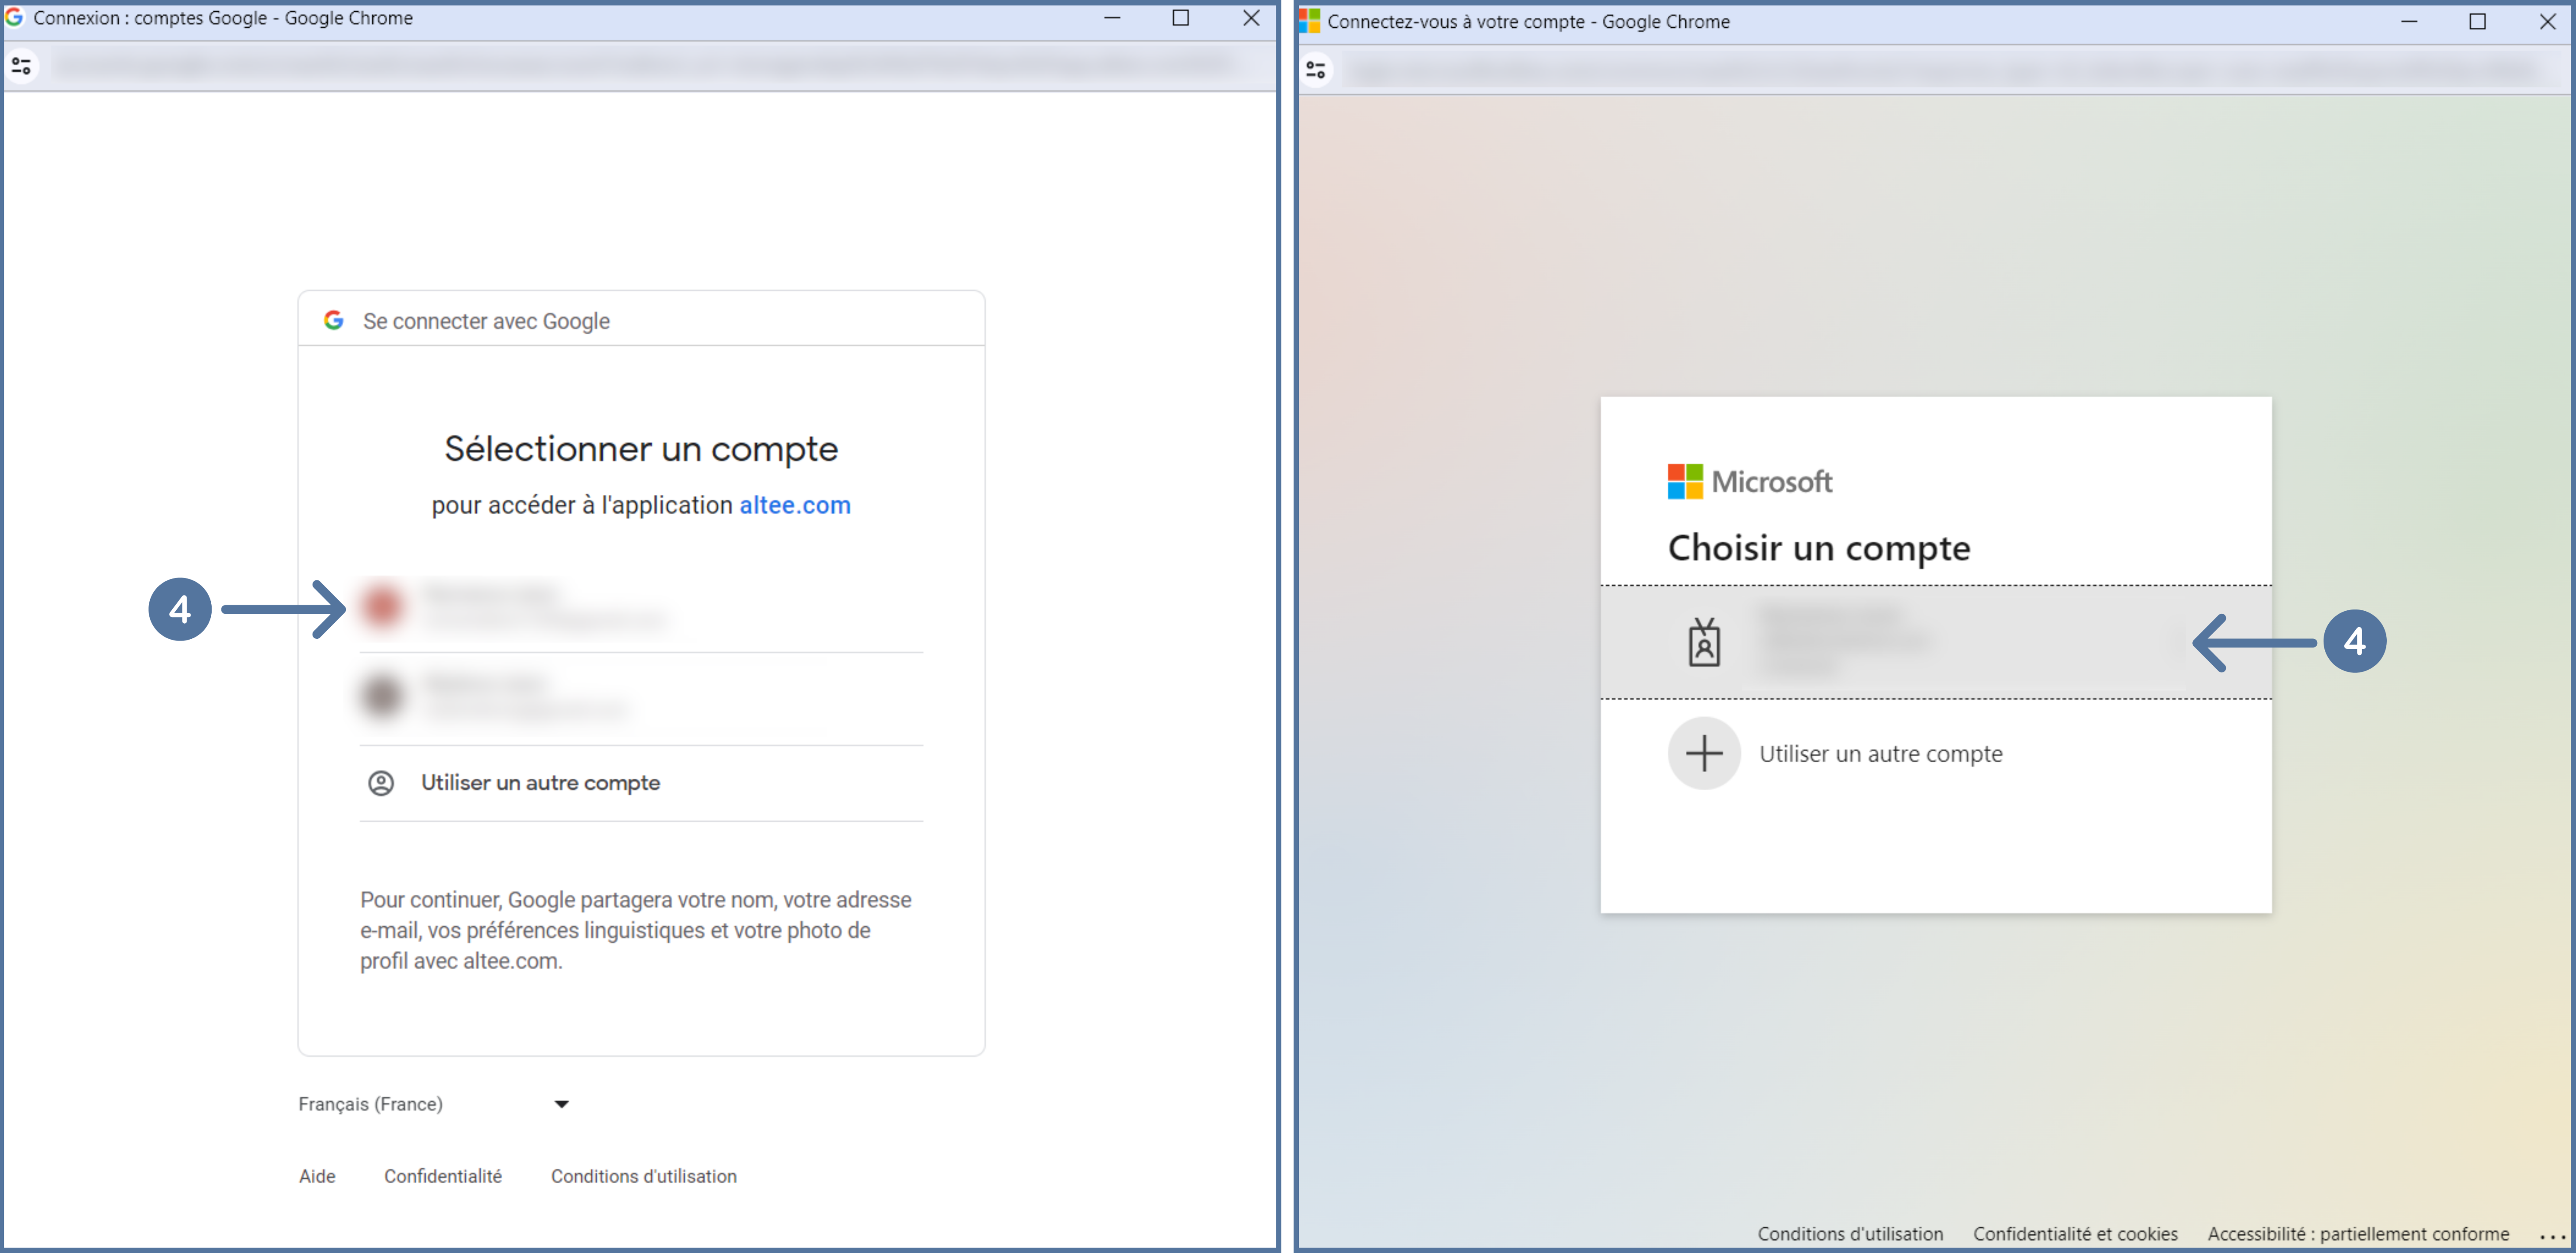This screenshot has height=1253, width=2576.
Task: Open the Confidentialité link in Google window
Action: 443,1176
